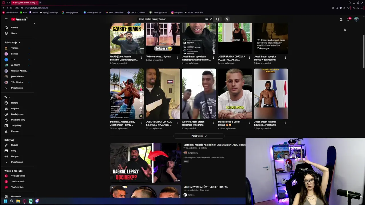
Task: Open a new browser tab
Action: click(x=40, y=3)
